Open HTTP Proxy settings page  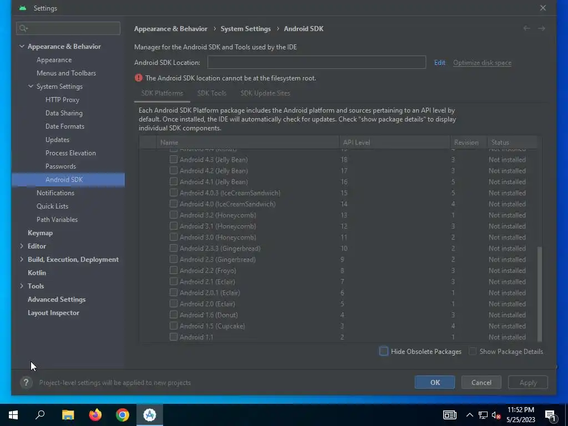click(62, 100)
